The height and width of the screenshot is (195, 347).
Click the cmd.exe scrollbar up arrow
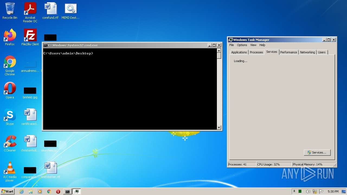pos(219,51)
